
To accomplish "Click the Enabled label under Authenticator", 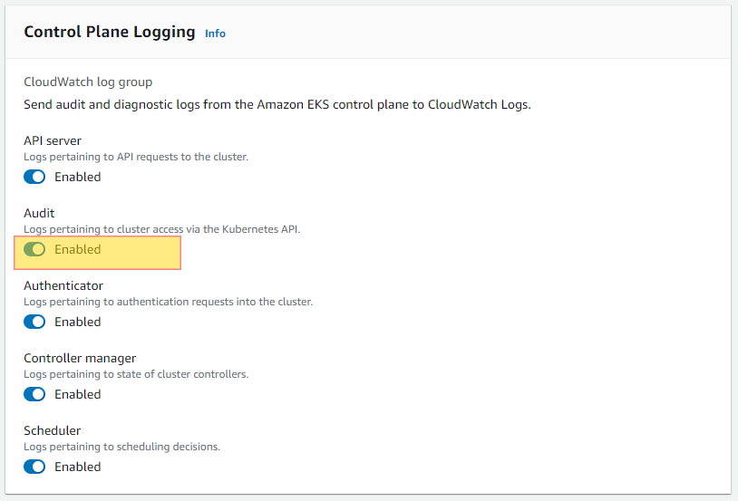I will (x=78, y=322).
